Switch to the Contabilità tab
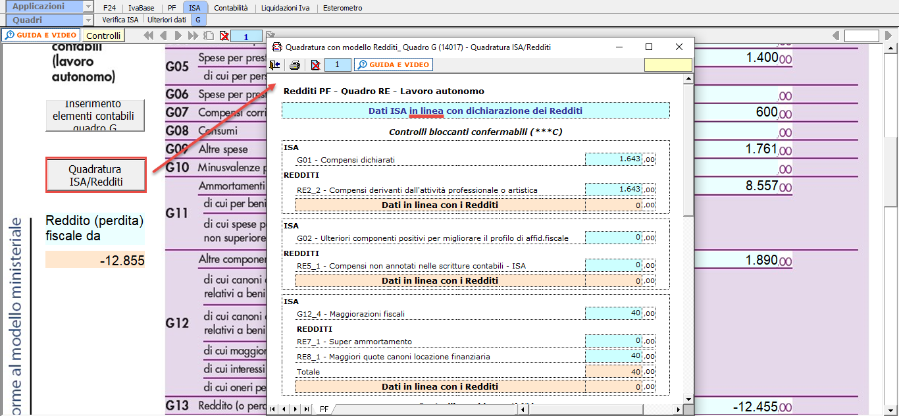The height and width of the screenshot is (416, 899). [231, 8]
